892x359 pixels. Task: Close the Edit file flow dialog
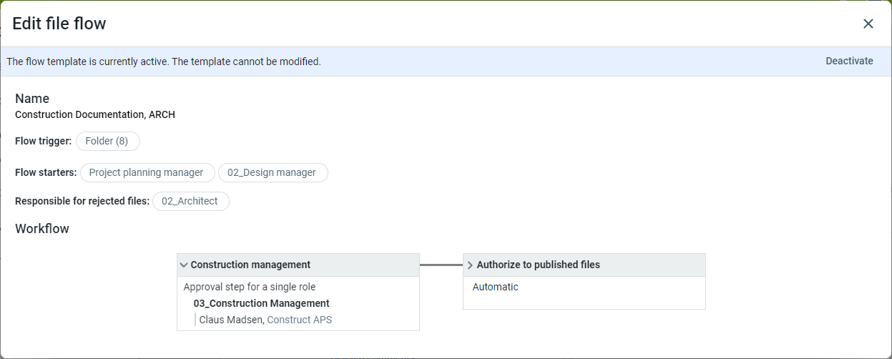(x=868, y=24)
